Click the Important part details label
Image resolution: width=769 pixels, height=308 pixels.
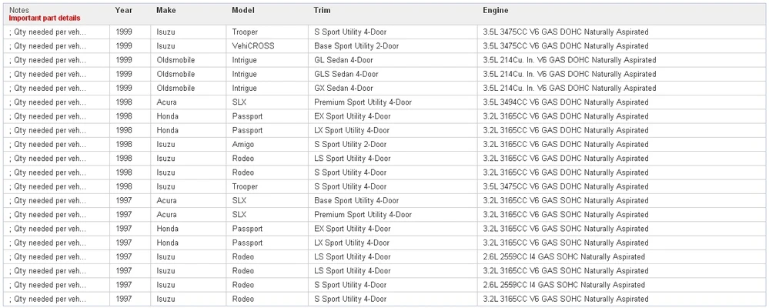(45, 18)
